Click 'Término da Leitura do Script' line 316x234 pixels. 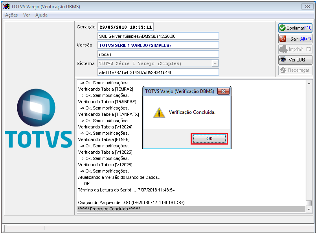point(126,190)
